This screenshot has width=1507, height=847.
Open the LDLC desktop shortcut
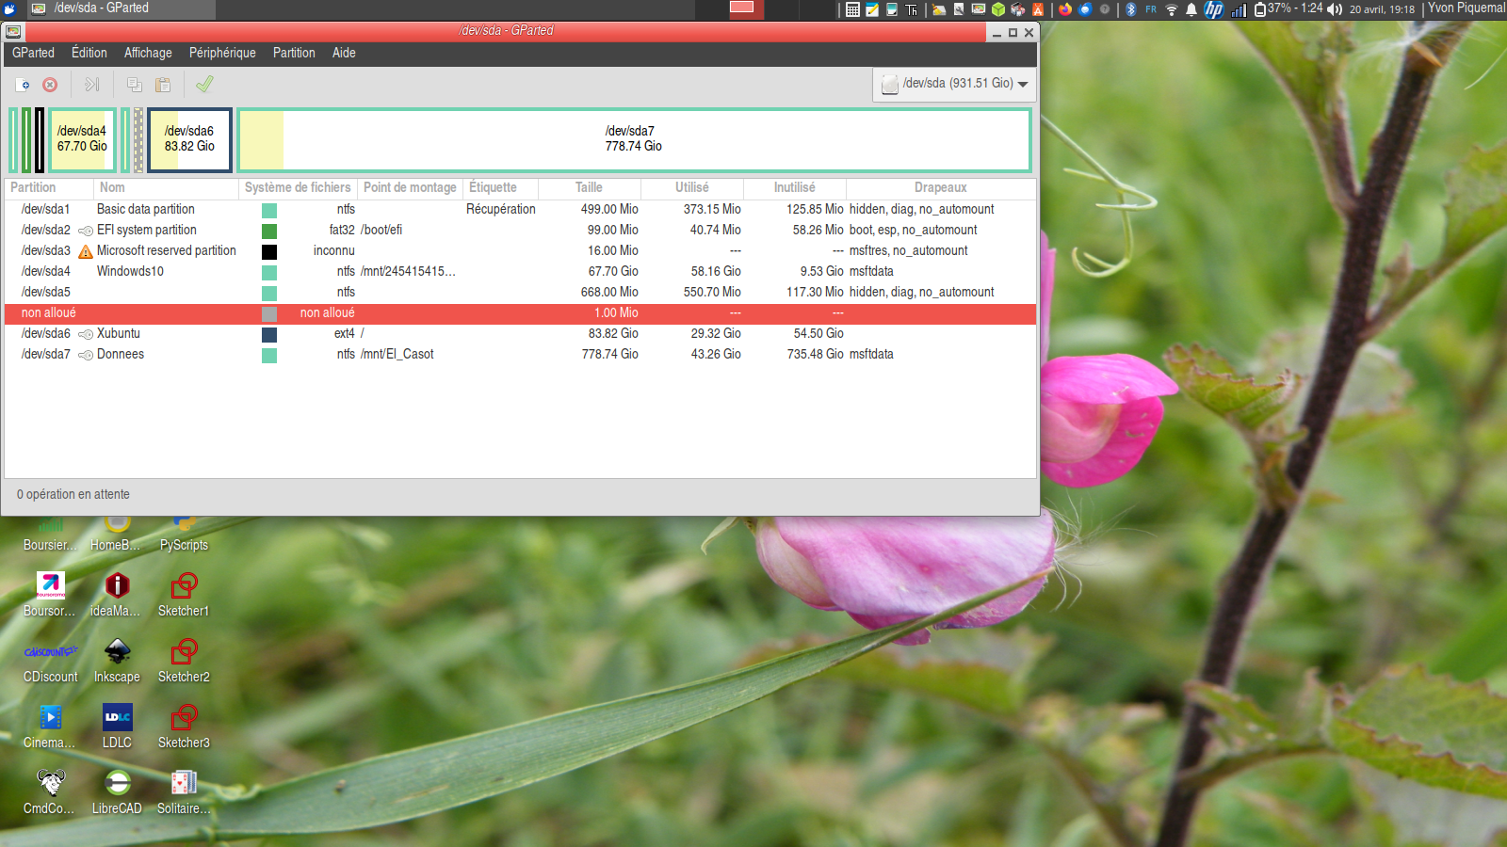point(117,727)
